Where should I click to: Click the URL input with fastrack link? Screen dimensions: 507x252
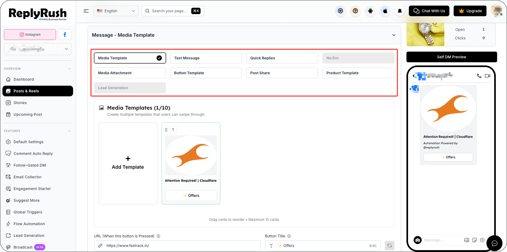177,246
